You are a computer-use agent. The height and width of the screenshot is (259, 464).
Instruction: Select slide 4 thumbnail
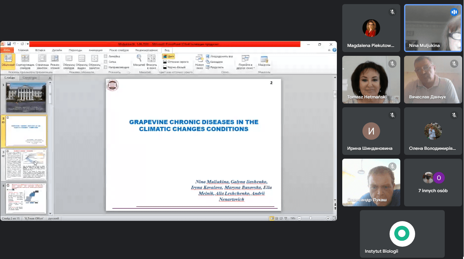26,198
